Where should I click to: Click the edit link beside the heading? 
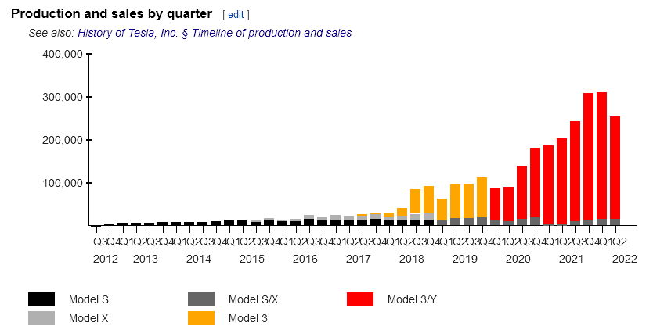[x=236, y=15]
